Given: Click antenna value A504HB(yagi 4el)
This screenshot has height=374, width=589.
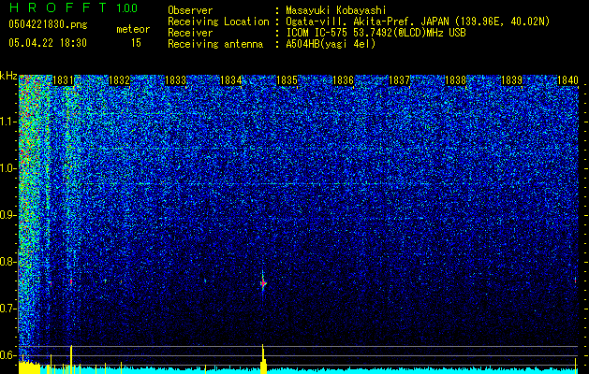Looking at the screenshot, I should point(331,44).
